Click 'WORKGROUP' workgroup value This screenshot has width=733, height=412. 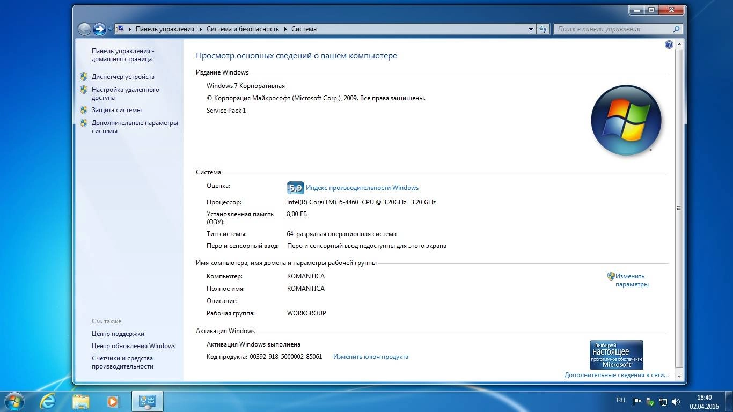click(x=306, y=313)
